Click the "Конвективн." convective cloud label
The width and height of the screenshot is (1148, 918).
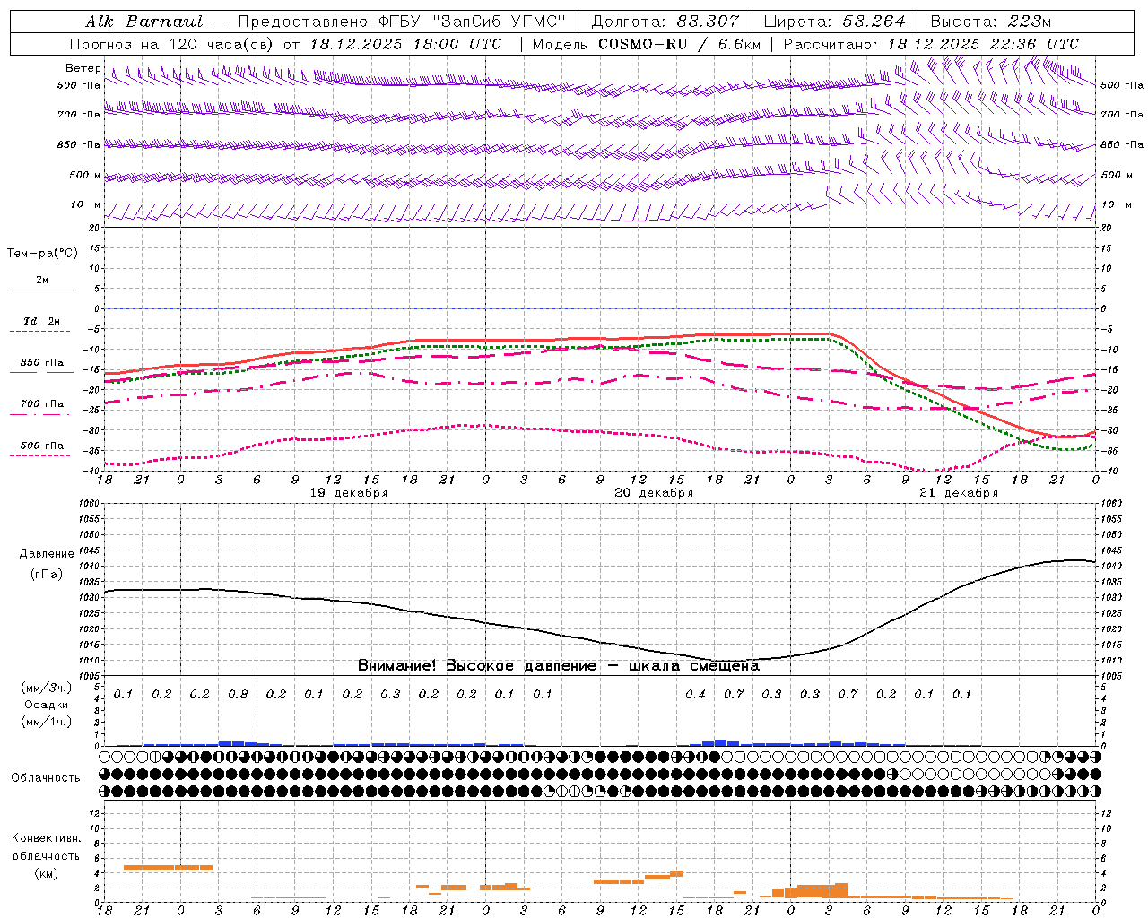[x=47, y=838]
